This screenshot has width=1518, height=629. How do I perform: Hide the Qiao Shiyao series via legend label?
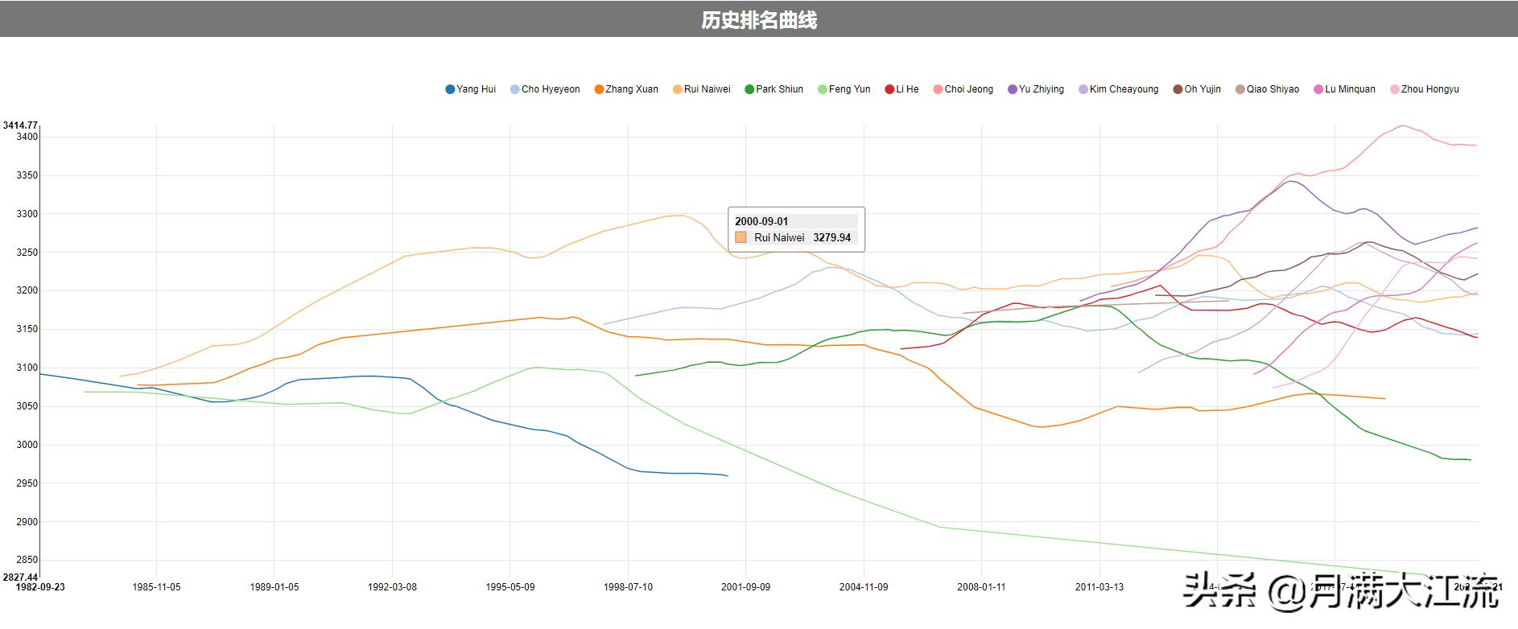click(1273, 89)
